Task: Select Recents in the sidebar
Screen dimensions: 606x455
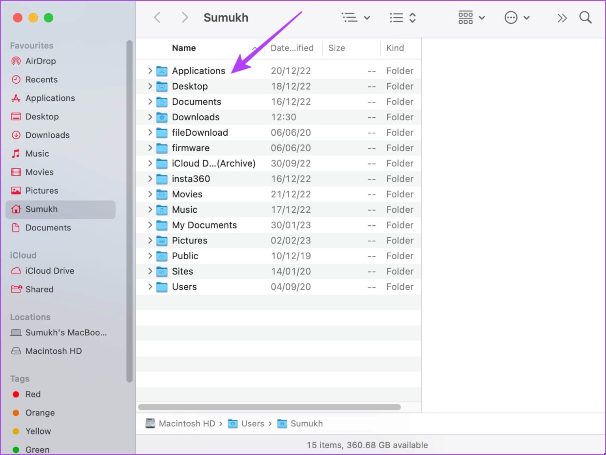Action: [41, 80]
